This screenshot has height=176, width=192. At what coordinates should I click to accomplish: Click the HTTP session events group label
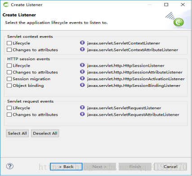tap(28, 59)
